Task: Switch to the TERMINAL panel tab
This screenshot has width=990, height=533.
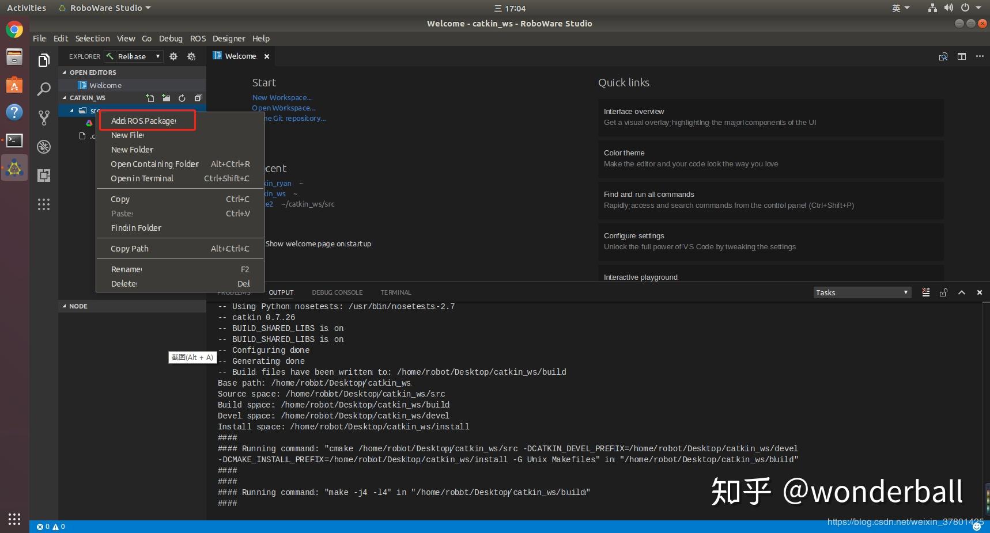Action: coord(395,292)
